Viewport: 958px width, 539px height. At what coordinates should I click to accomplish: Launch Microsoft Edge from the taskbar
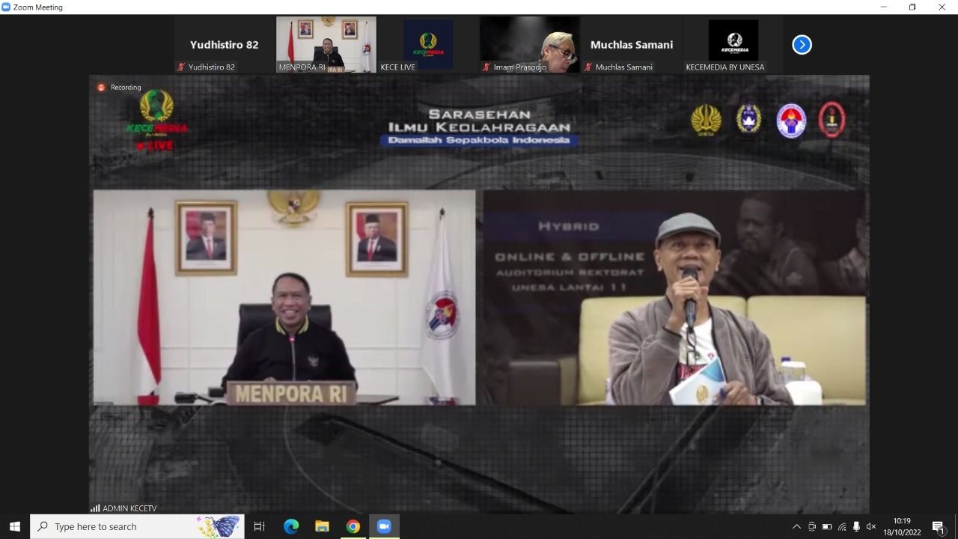click(x=290, y=526)
